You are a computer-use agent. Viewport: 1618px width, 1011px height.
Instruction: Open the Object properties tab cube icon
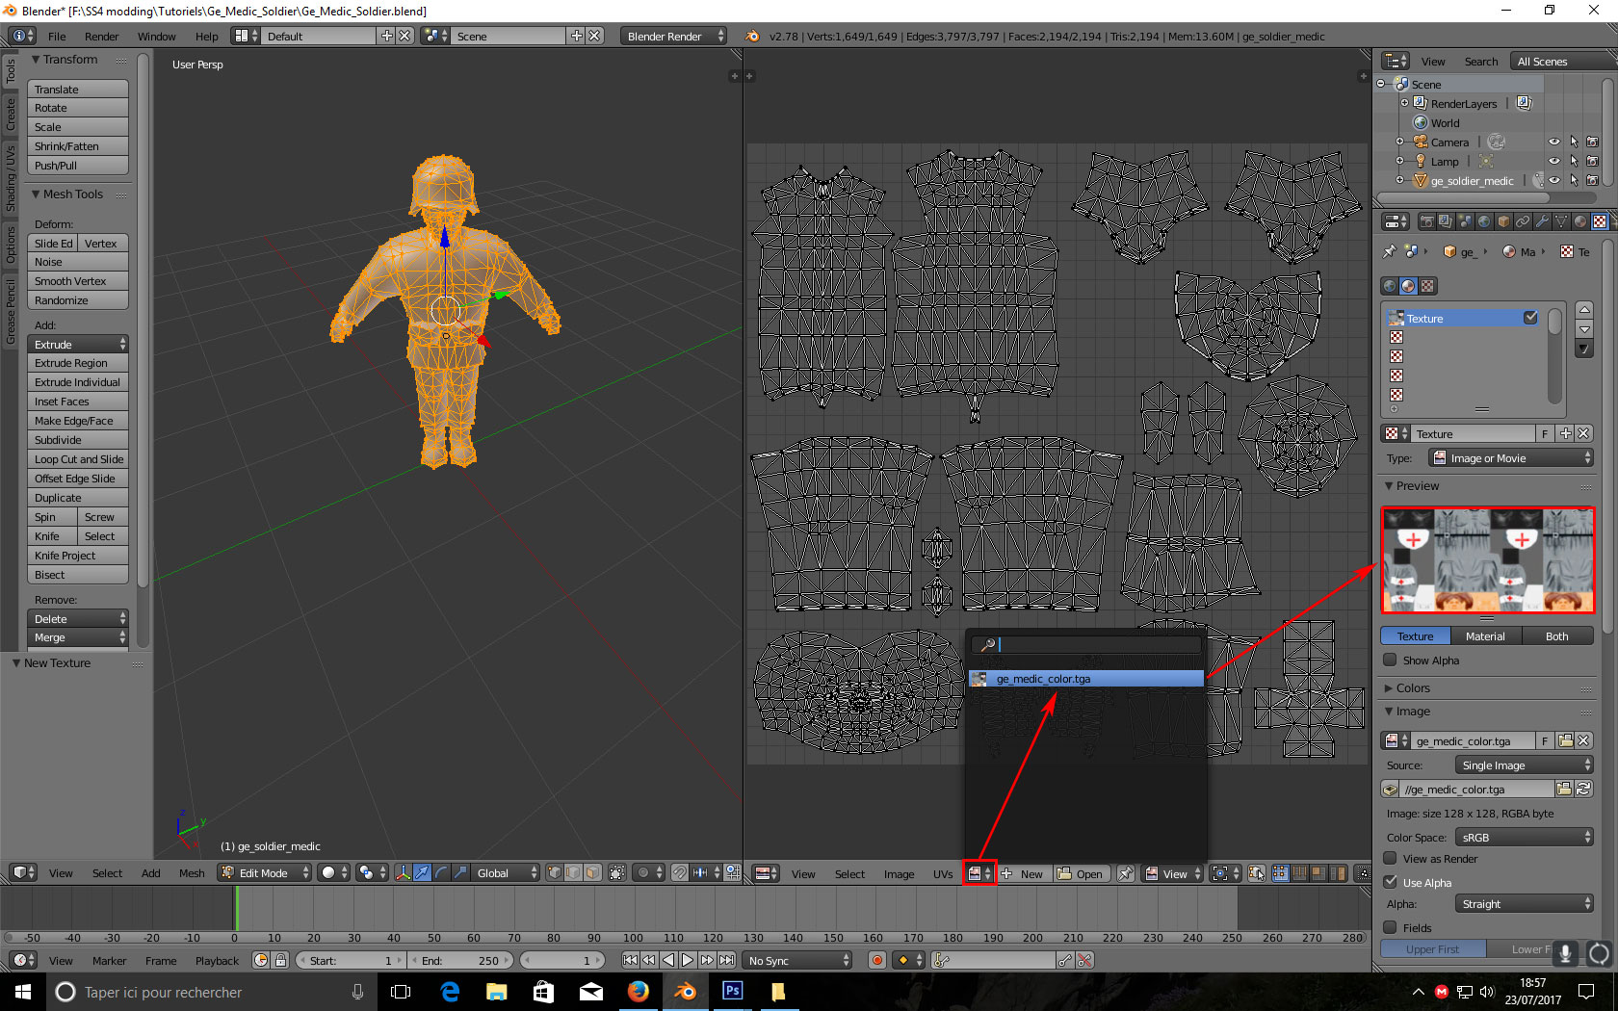click(1503, 221)
